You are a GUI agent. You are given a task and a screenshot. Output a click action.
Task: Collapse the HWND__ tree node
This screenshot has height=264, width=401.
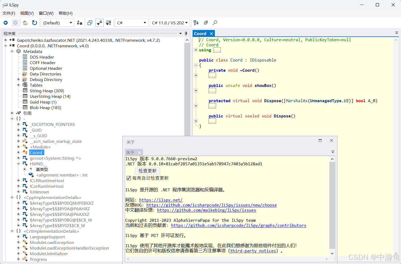[18, 164]
